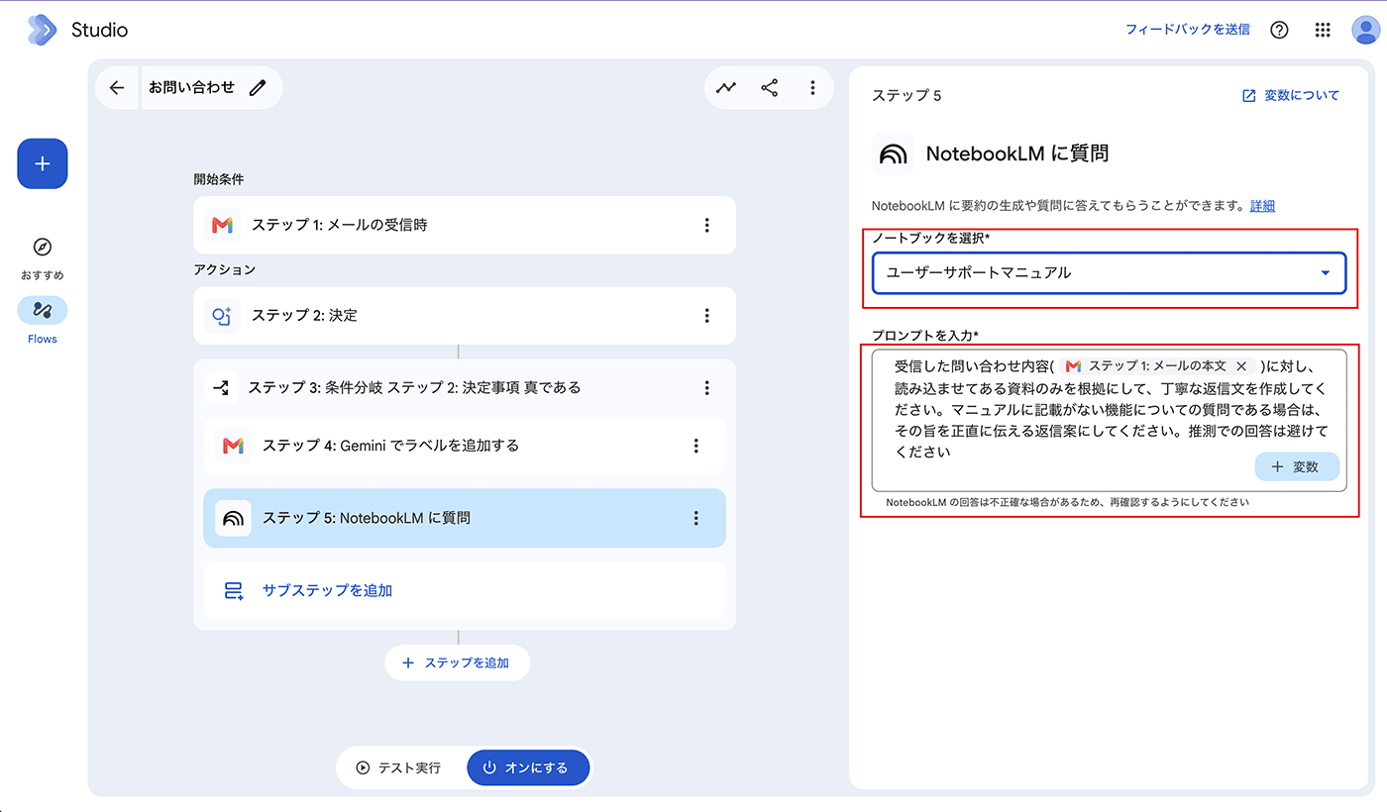Expand dropdown arrow for ユーザーサポートマニュアル
1387x812 pixels.
tap(1326, 273)
